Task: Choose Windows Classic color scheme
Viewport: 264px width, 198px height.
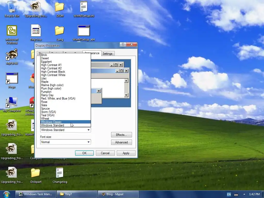Action: click(x=66, y=122)
